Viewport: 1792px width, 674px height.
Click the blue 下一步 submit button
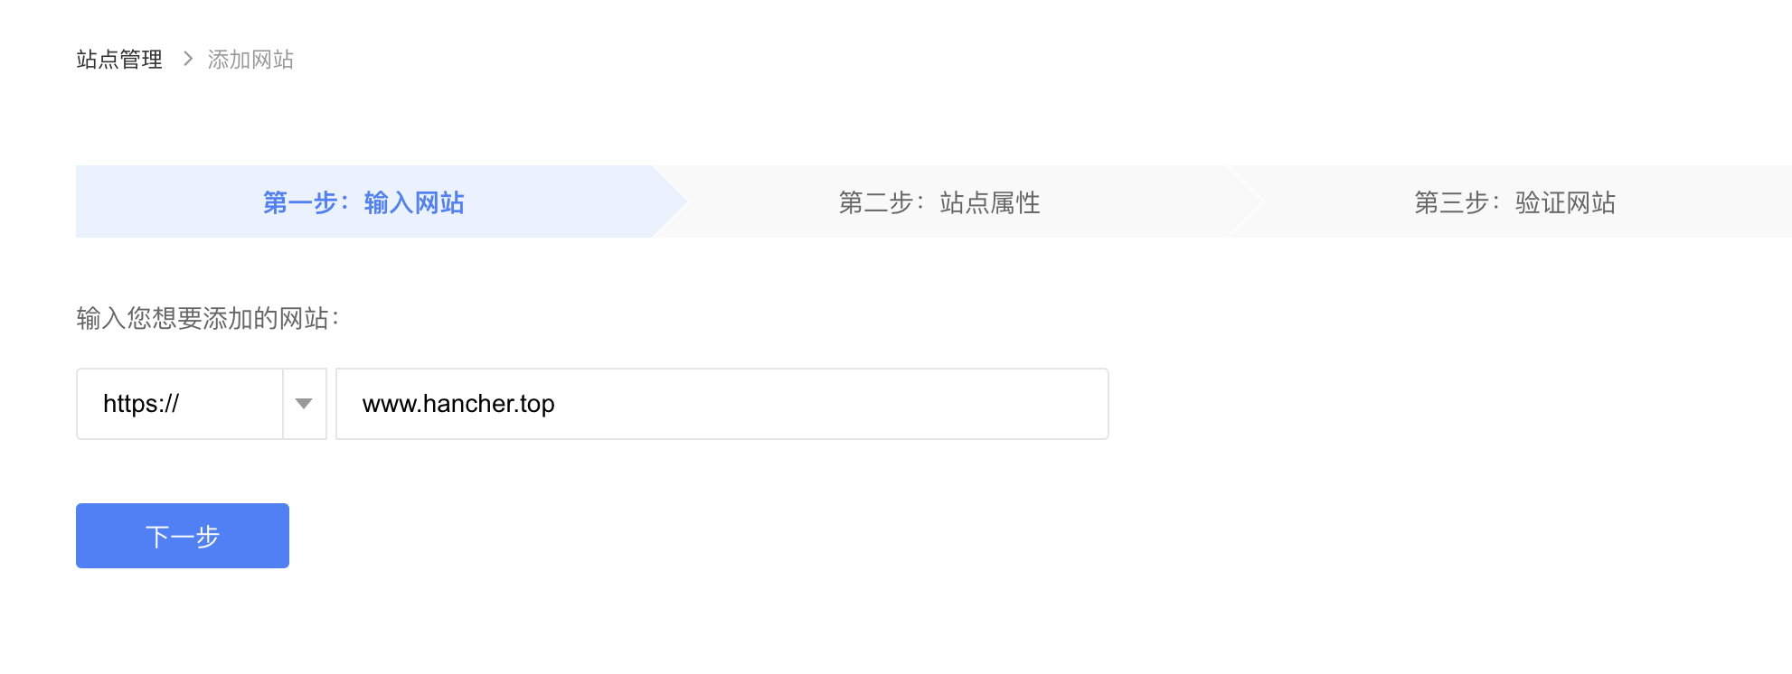(182, 535)
